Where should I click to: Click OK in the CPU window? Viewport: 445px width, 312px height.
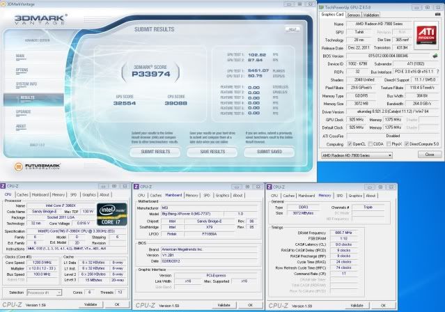point(117,304)
